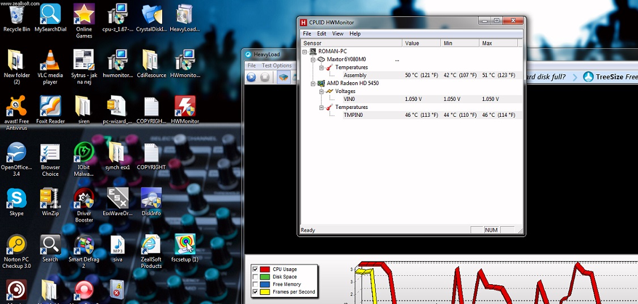Open the Online Games star icon
The image size is (638, 304).
[84, 21]
